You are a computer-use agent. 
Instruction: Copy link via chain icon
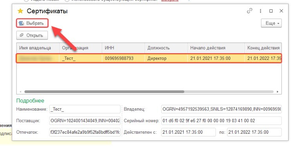[249, 11]
